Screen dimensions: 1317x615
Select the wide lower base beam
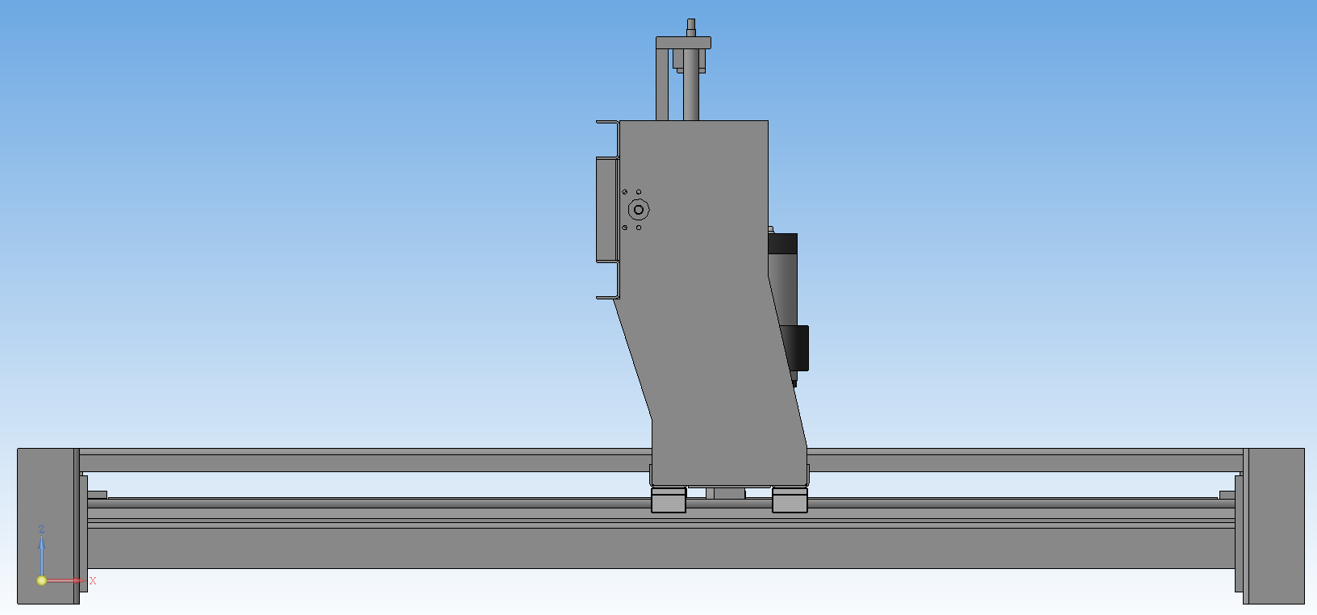661,548
